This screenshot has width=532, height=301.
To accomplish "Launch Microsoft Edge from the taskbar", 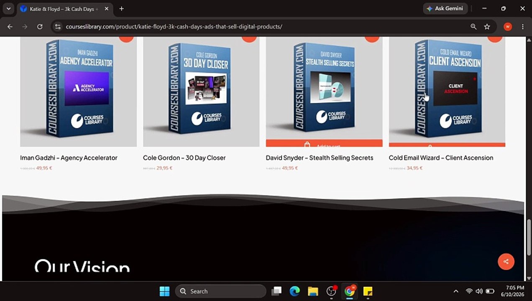I will pyautogui.click(x=295, y=291).
